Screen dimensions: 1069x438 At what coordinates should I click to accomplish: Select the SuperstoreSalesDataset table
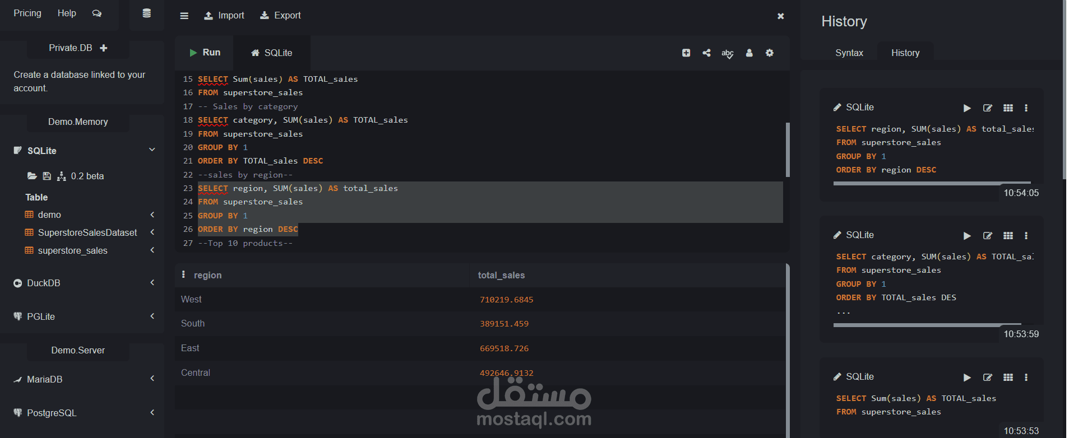click(x=87, y=232)
